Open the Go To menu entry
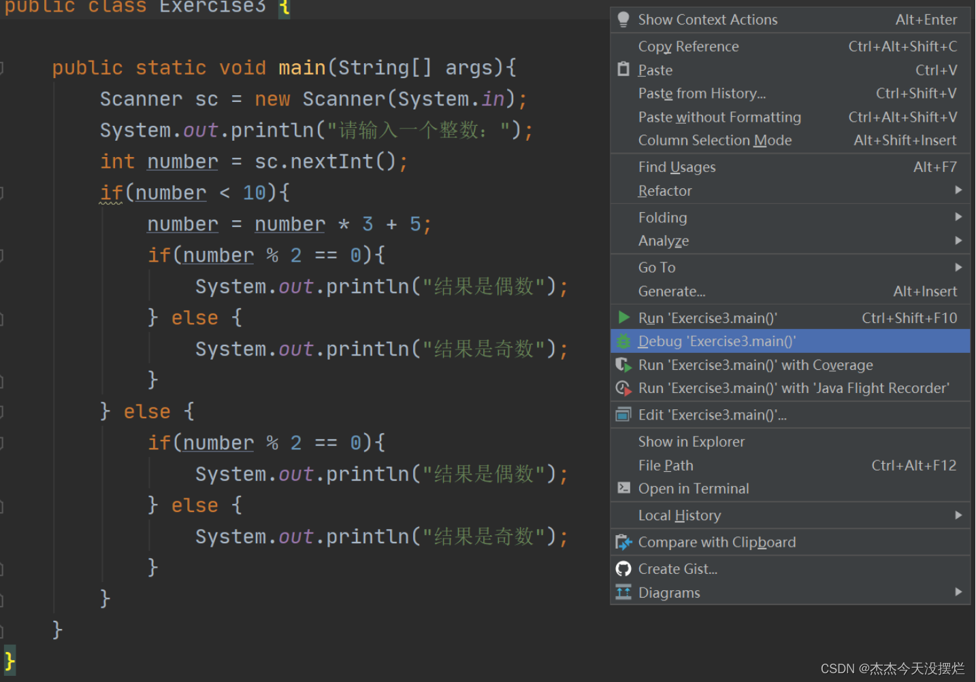Viewport: 976px width, 682px height. click(x=790, y=267)
